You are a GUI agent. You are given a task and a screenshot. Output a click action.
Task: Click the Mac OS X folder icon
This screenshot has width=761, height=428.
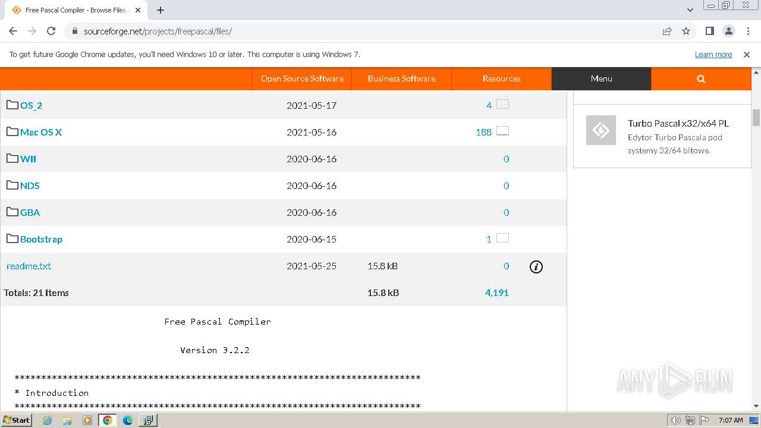coord(12,131)
